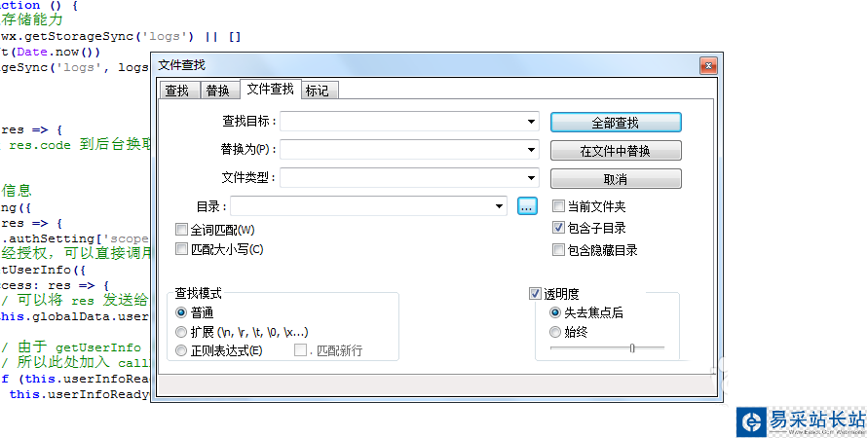The width and height of the screenshot is (867, 438).
Task: Enable 全词匹配 whole-word checkbox
Action: point(181,230)
